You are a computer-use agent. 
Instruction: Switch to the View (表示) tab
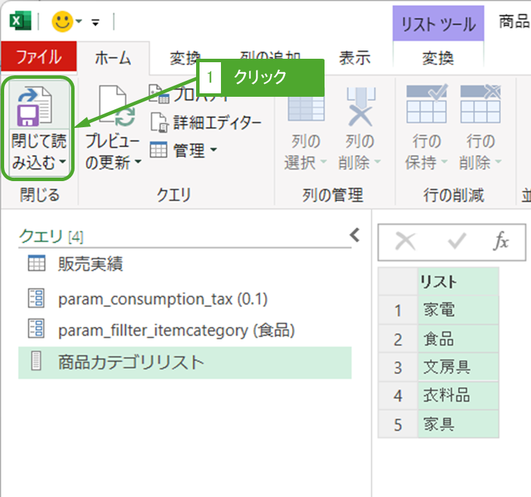354,59
